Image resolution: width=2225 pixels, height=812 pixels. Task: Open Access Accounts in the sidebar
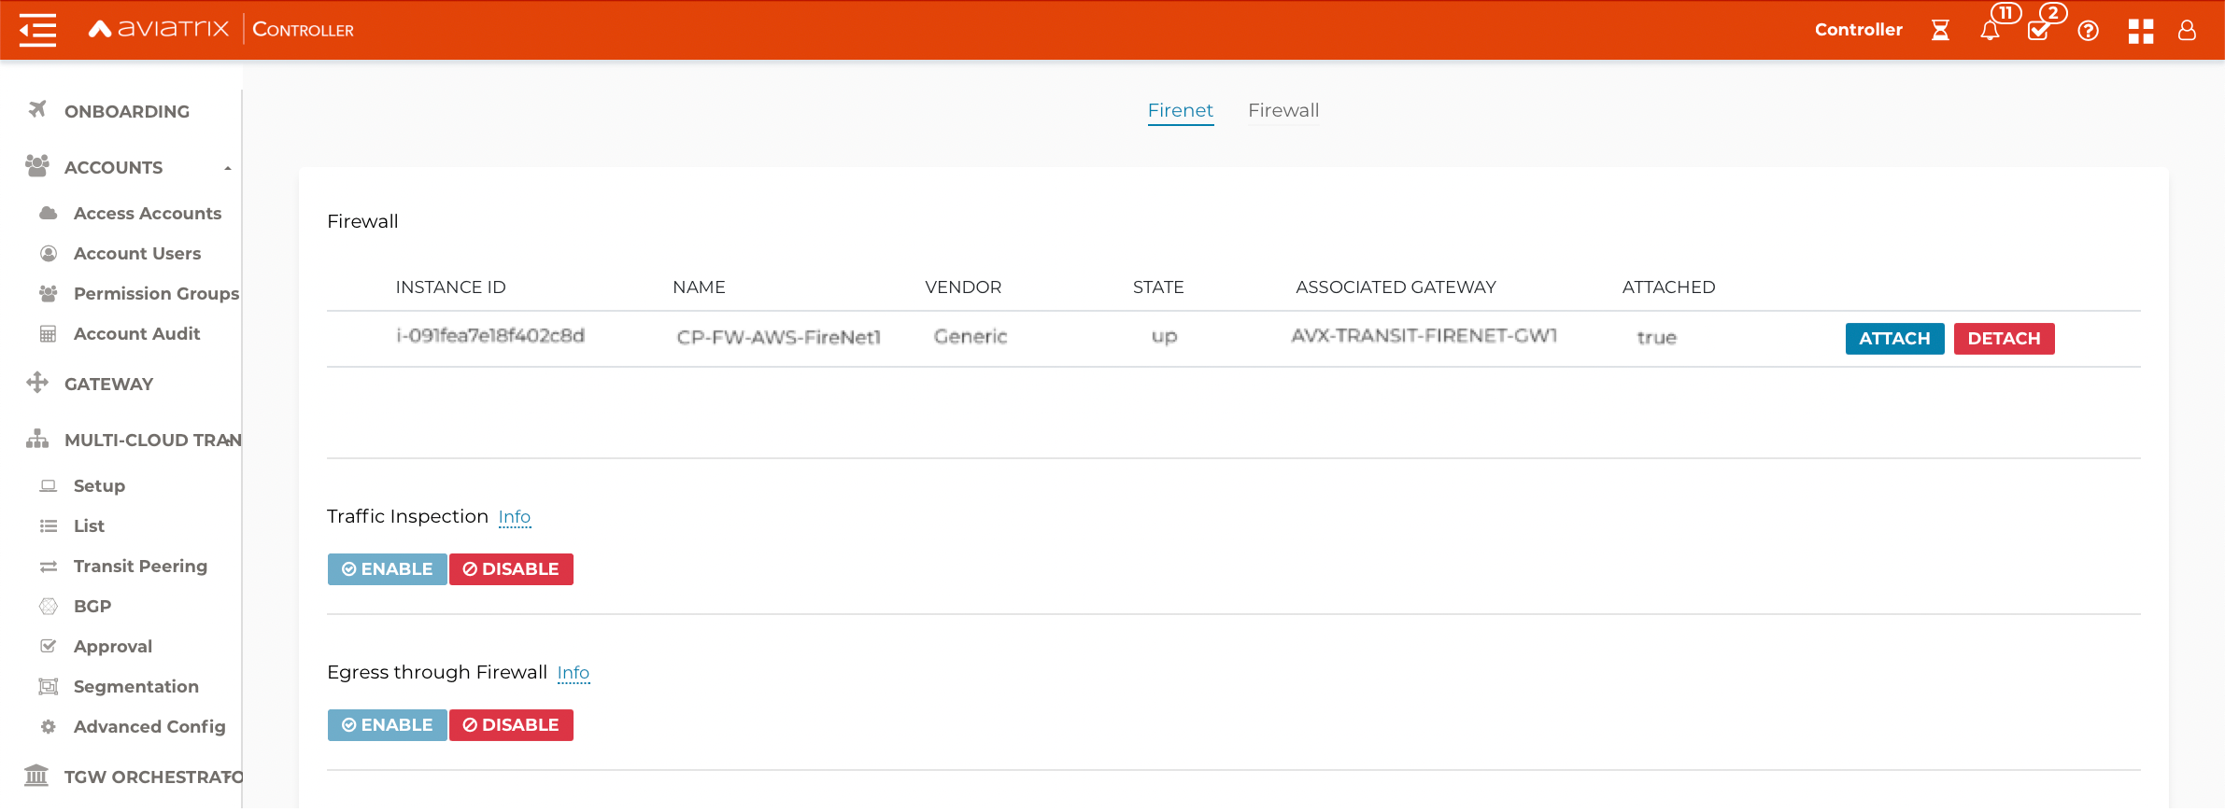[x=148, y=213]
